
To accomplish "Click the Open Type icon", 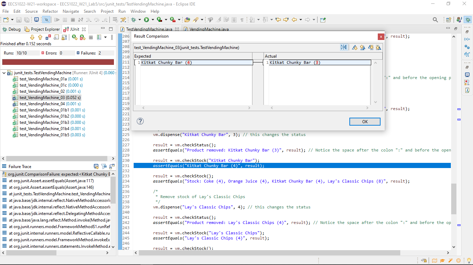I will pyautogui.click(x=187, y=20).
